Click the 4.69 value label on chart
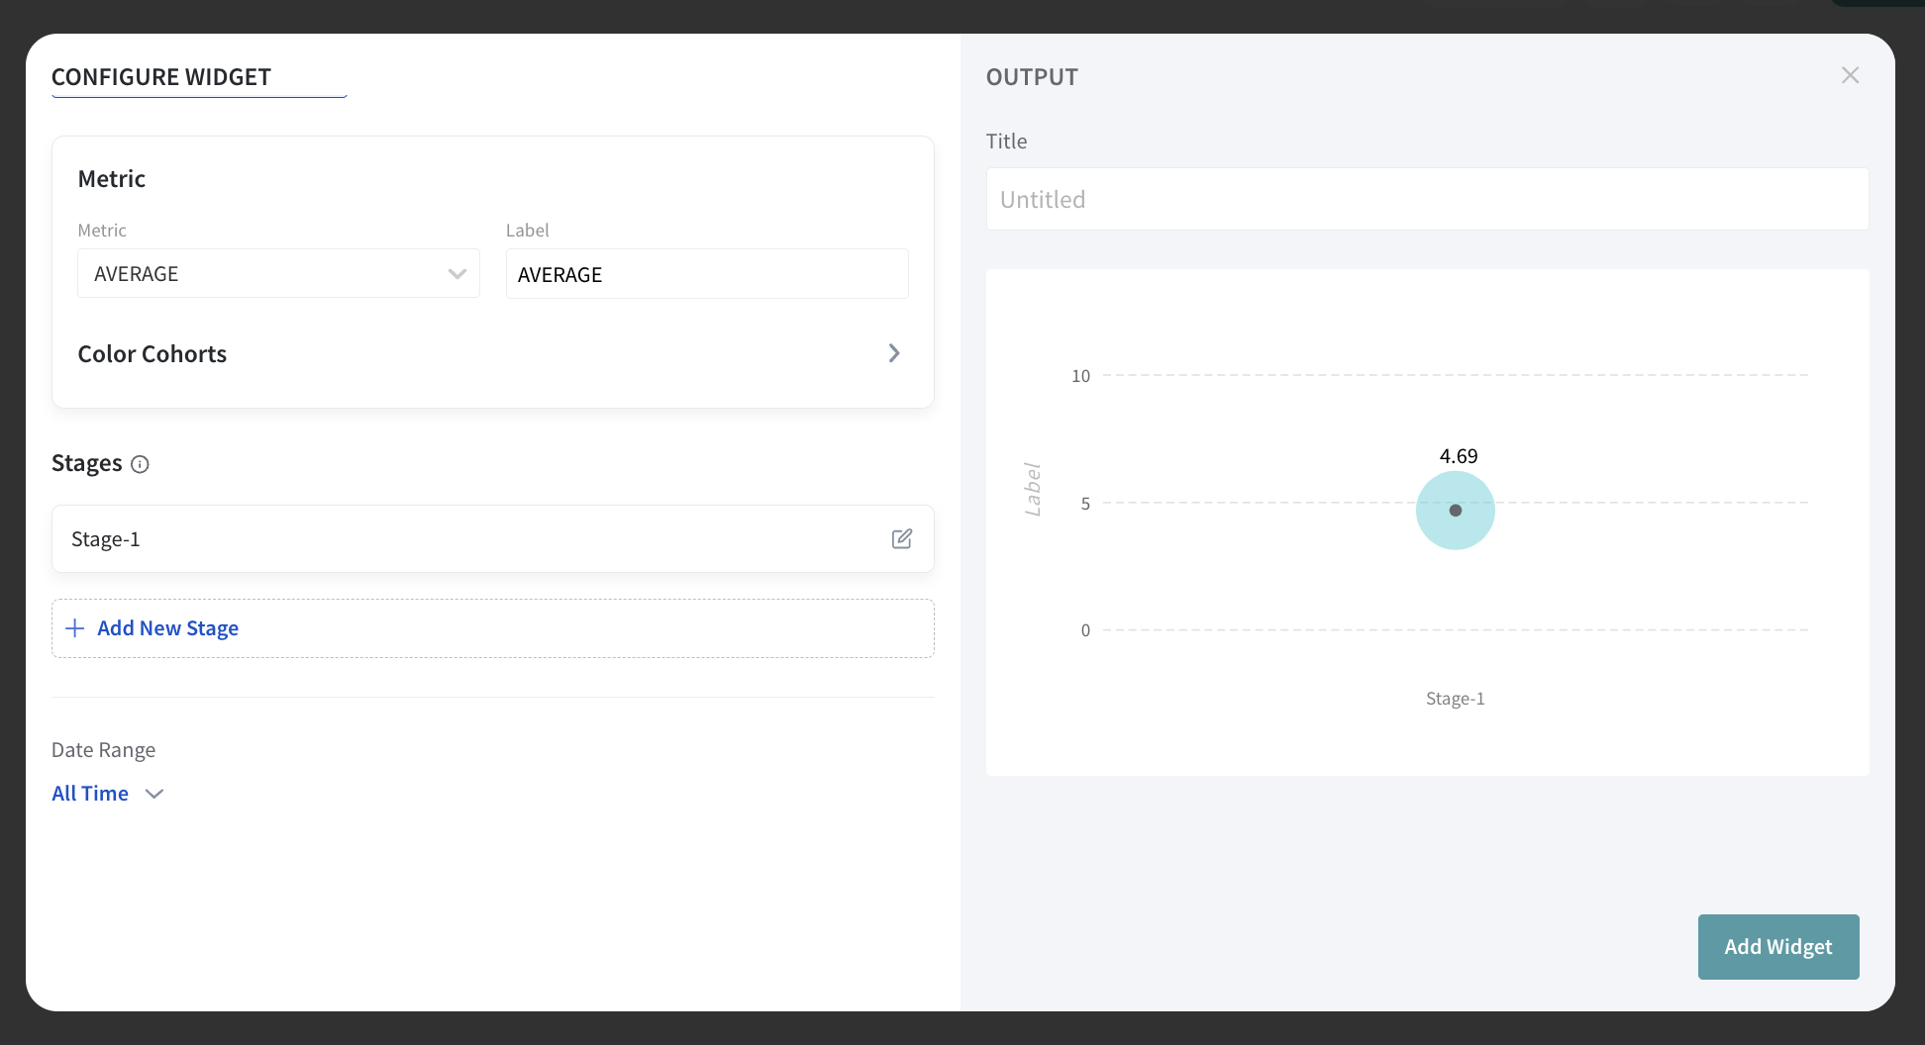This screenshot has height=1045, width=1925. click(1458, 456)
